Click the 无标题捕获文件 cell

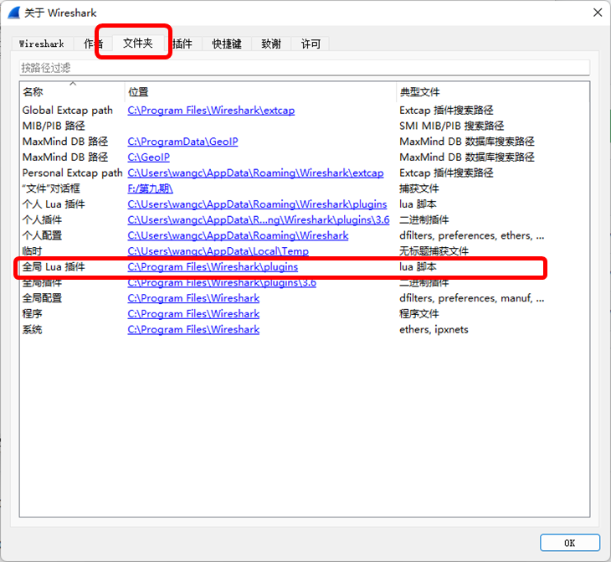tap(434, 250)
